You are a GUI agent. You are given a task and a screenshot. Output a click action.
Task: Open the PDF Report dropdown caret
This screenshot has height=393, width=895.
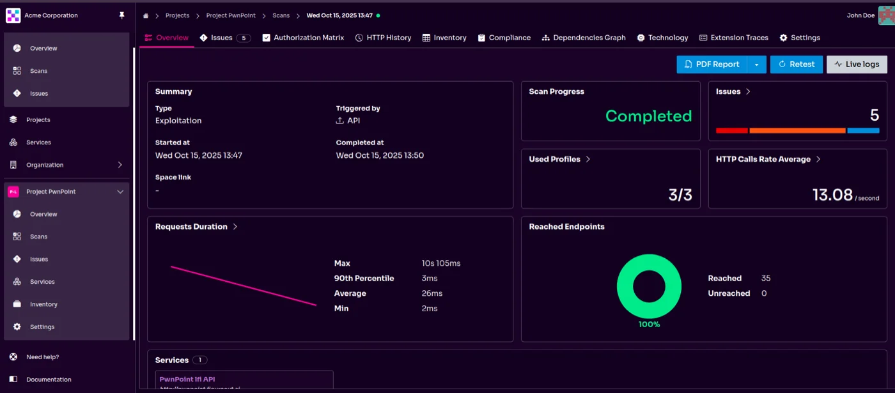tap(757, 64)
